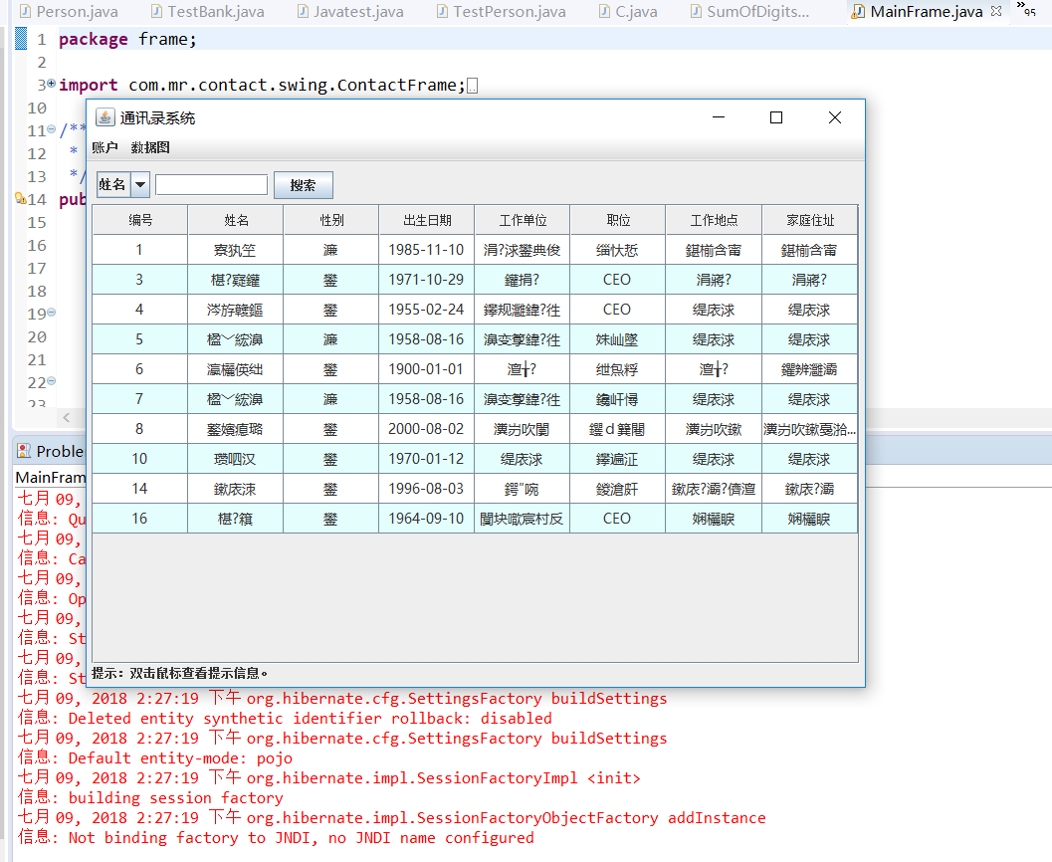Open the 账户 menu
Image resolution: width=1052 pixels, height=862 pixels.
[105, 147]
